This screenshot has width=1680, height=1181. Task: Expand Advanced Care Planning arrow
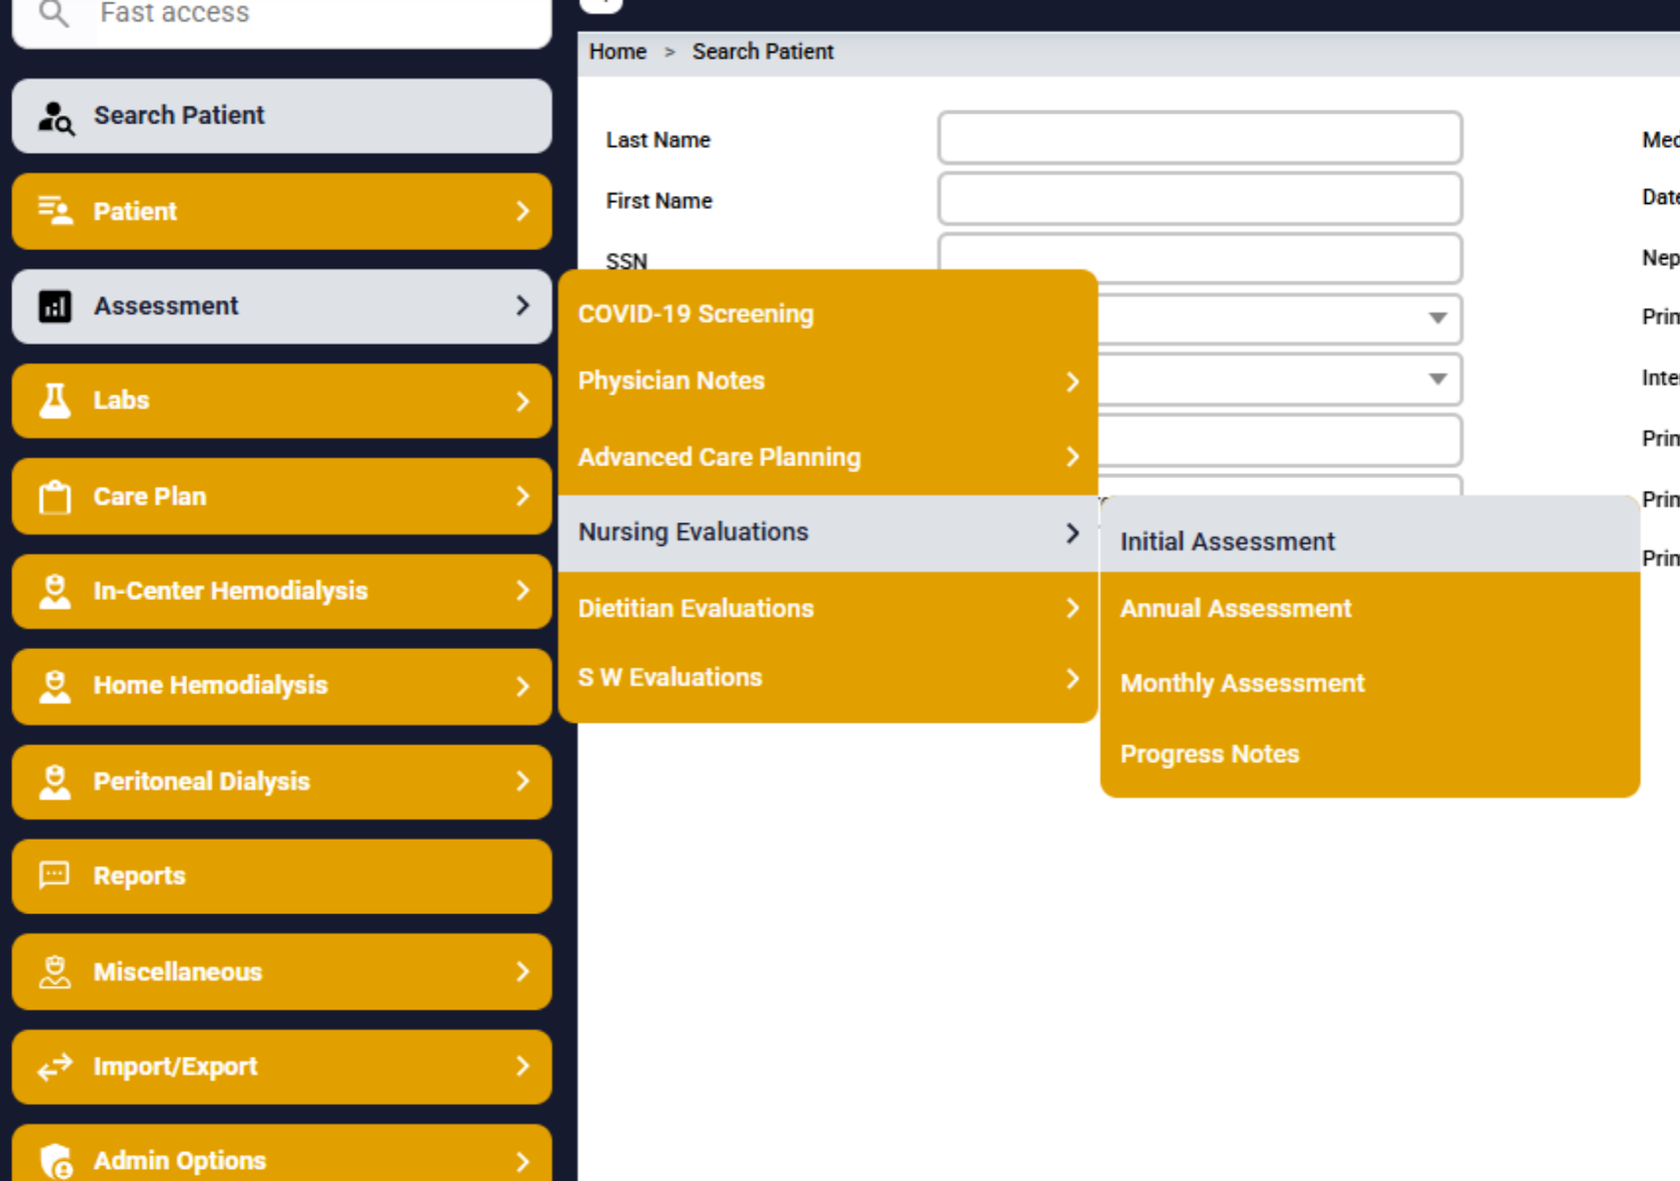pyautogui.click(x=1072, y=457)
